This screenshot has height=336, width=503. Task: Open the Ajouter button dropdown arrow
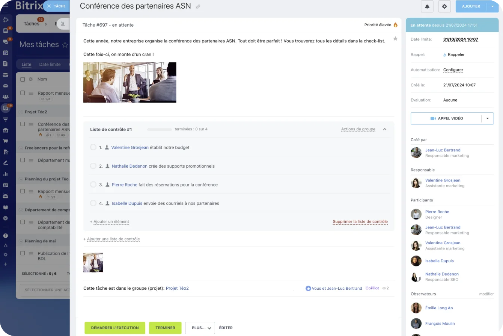pyautogui.click(x=493, y=6)
